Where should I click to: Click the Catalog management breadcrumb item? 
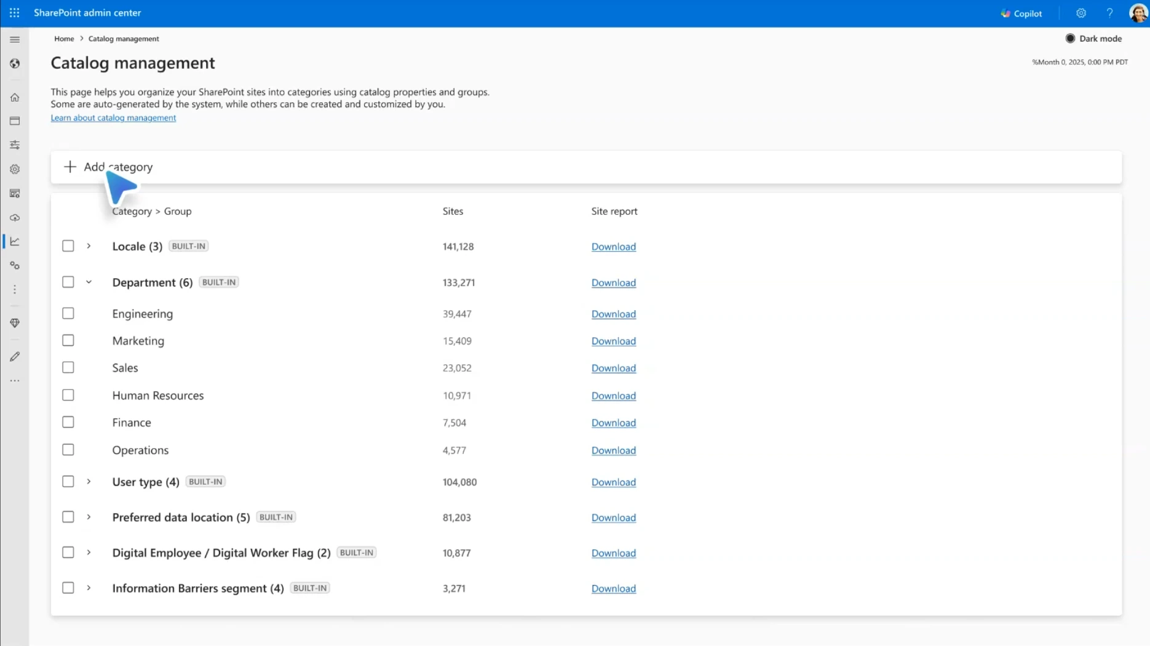coord(124,39)
